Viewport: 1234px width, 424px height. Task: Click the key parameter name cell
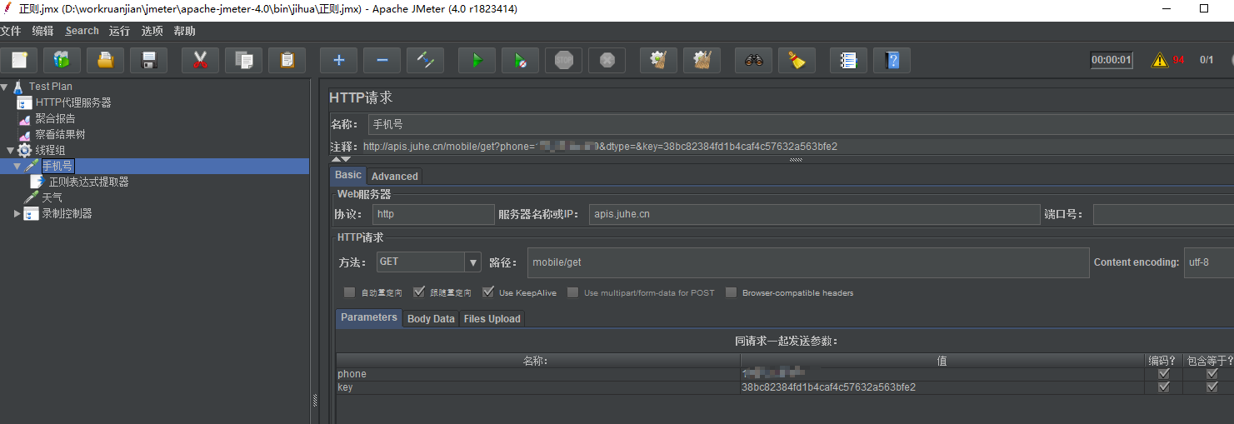coord(538,387)
